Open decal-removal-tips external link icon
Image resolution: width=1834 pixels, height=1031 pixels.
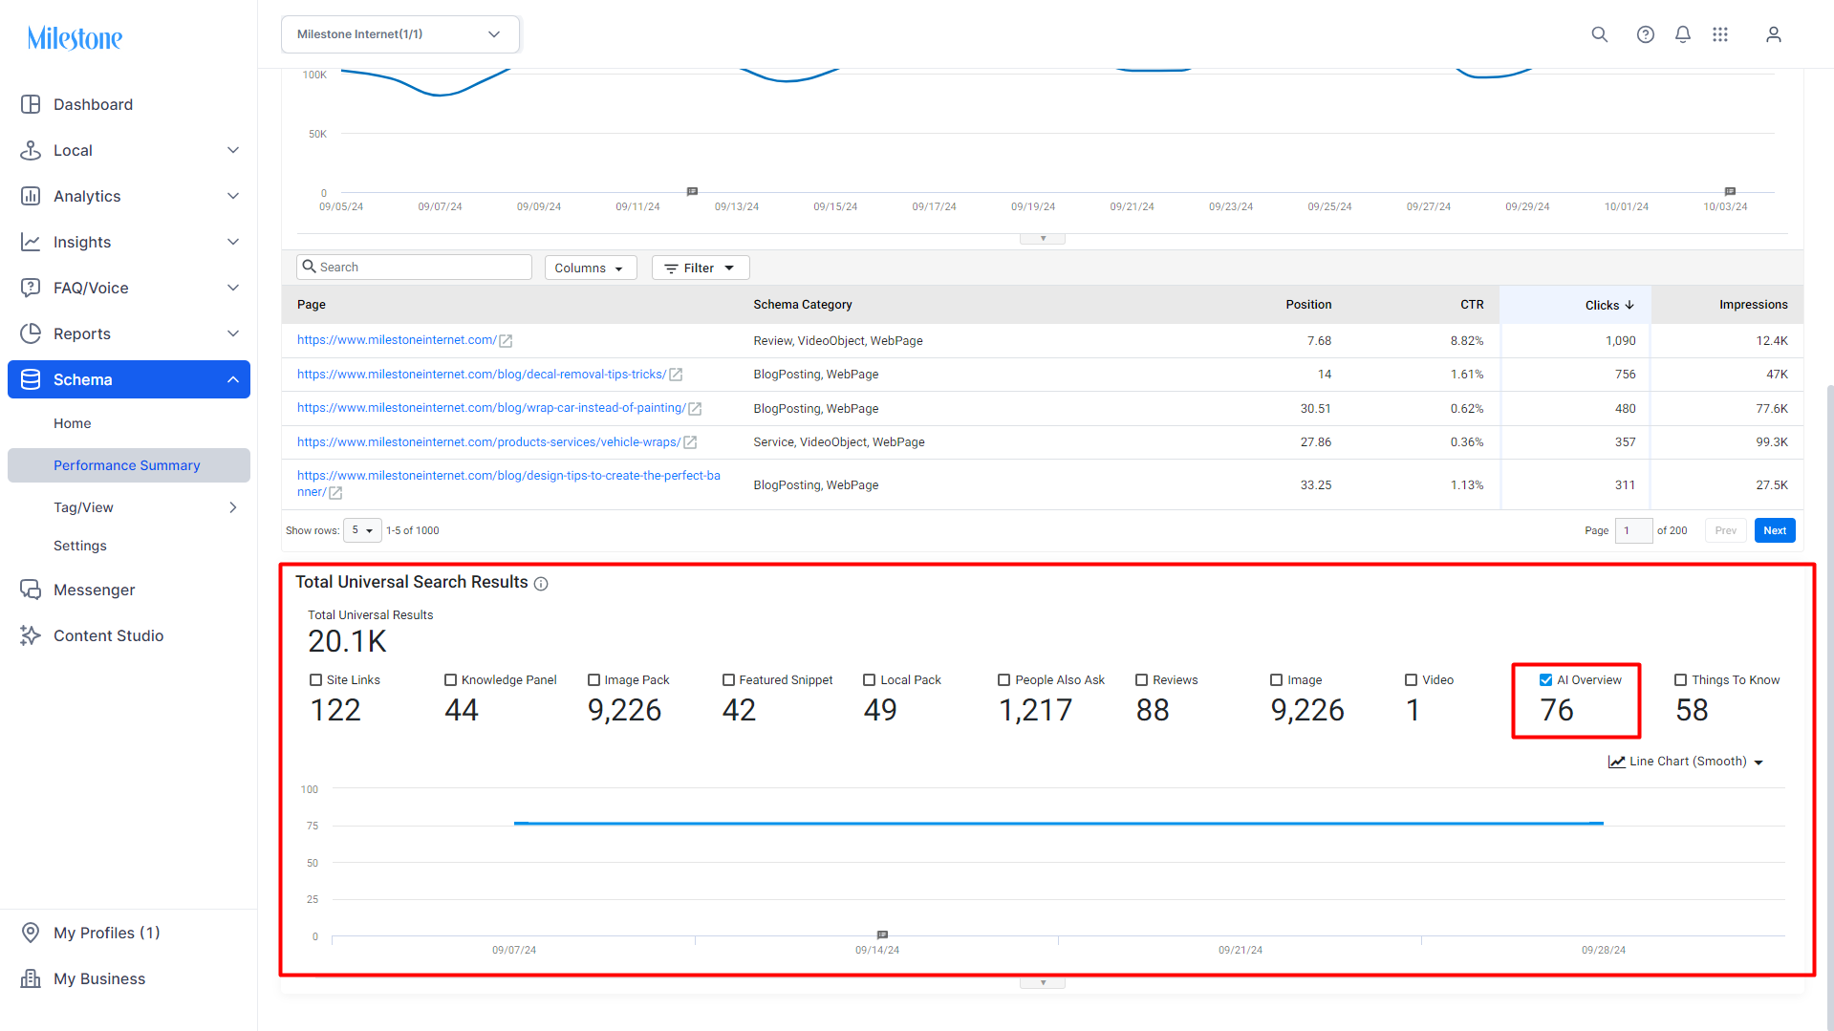(x=676, y=375)
